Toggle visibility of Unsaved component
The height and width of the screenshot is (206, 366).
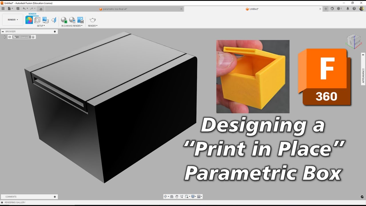(10, 37)
